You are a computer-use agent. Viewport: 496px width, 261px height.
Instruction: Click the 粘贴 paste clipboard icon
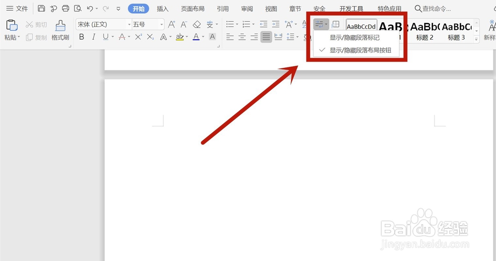pyautogui.click(x=12, y=25)
